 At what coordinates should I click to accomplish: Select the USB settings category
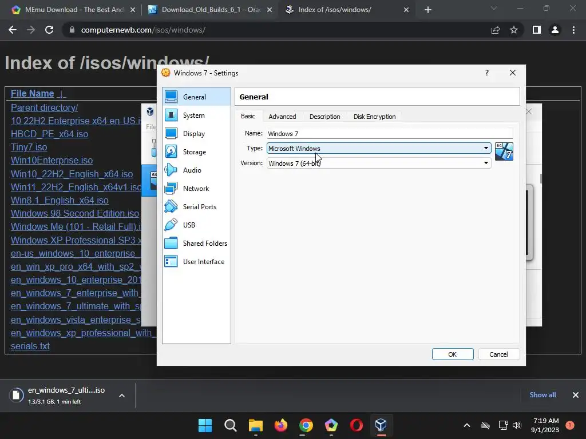click(196, 225)
